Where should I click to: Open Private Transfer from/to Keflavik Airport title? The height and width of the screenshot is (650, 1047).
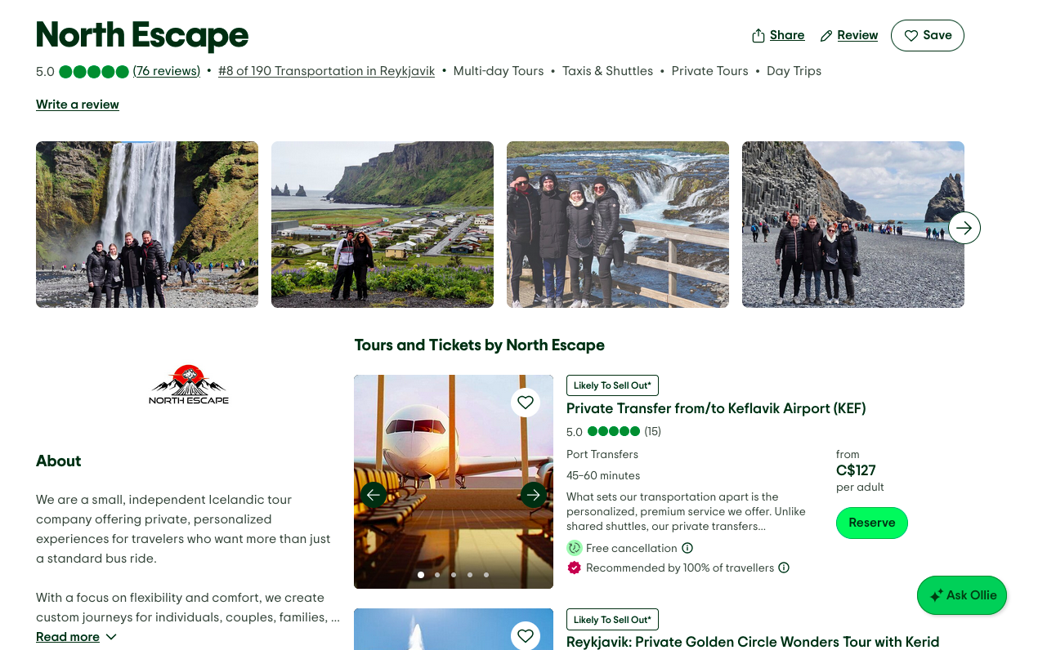click(716, 408)
